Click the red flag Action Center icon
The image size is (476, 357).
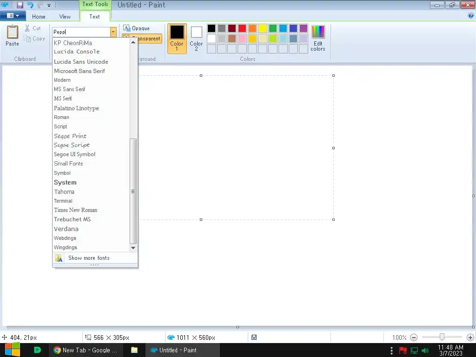[x=403, y=350]
